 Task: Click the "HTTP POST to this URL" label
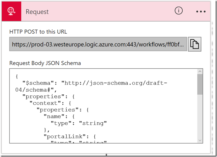coord(38,32)
